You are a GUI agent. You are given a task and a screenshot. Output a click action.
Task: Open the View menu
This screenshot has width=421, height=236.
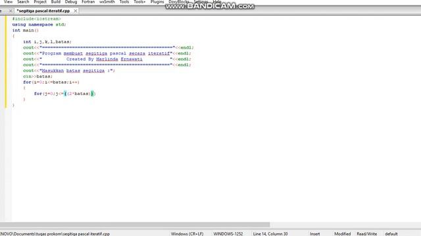coord(8,2)
